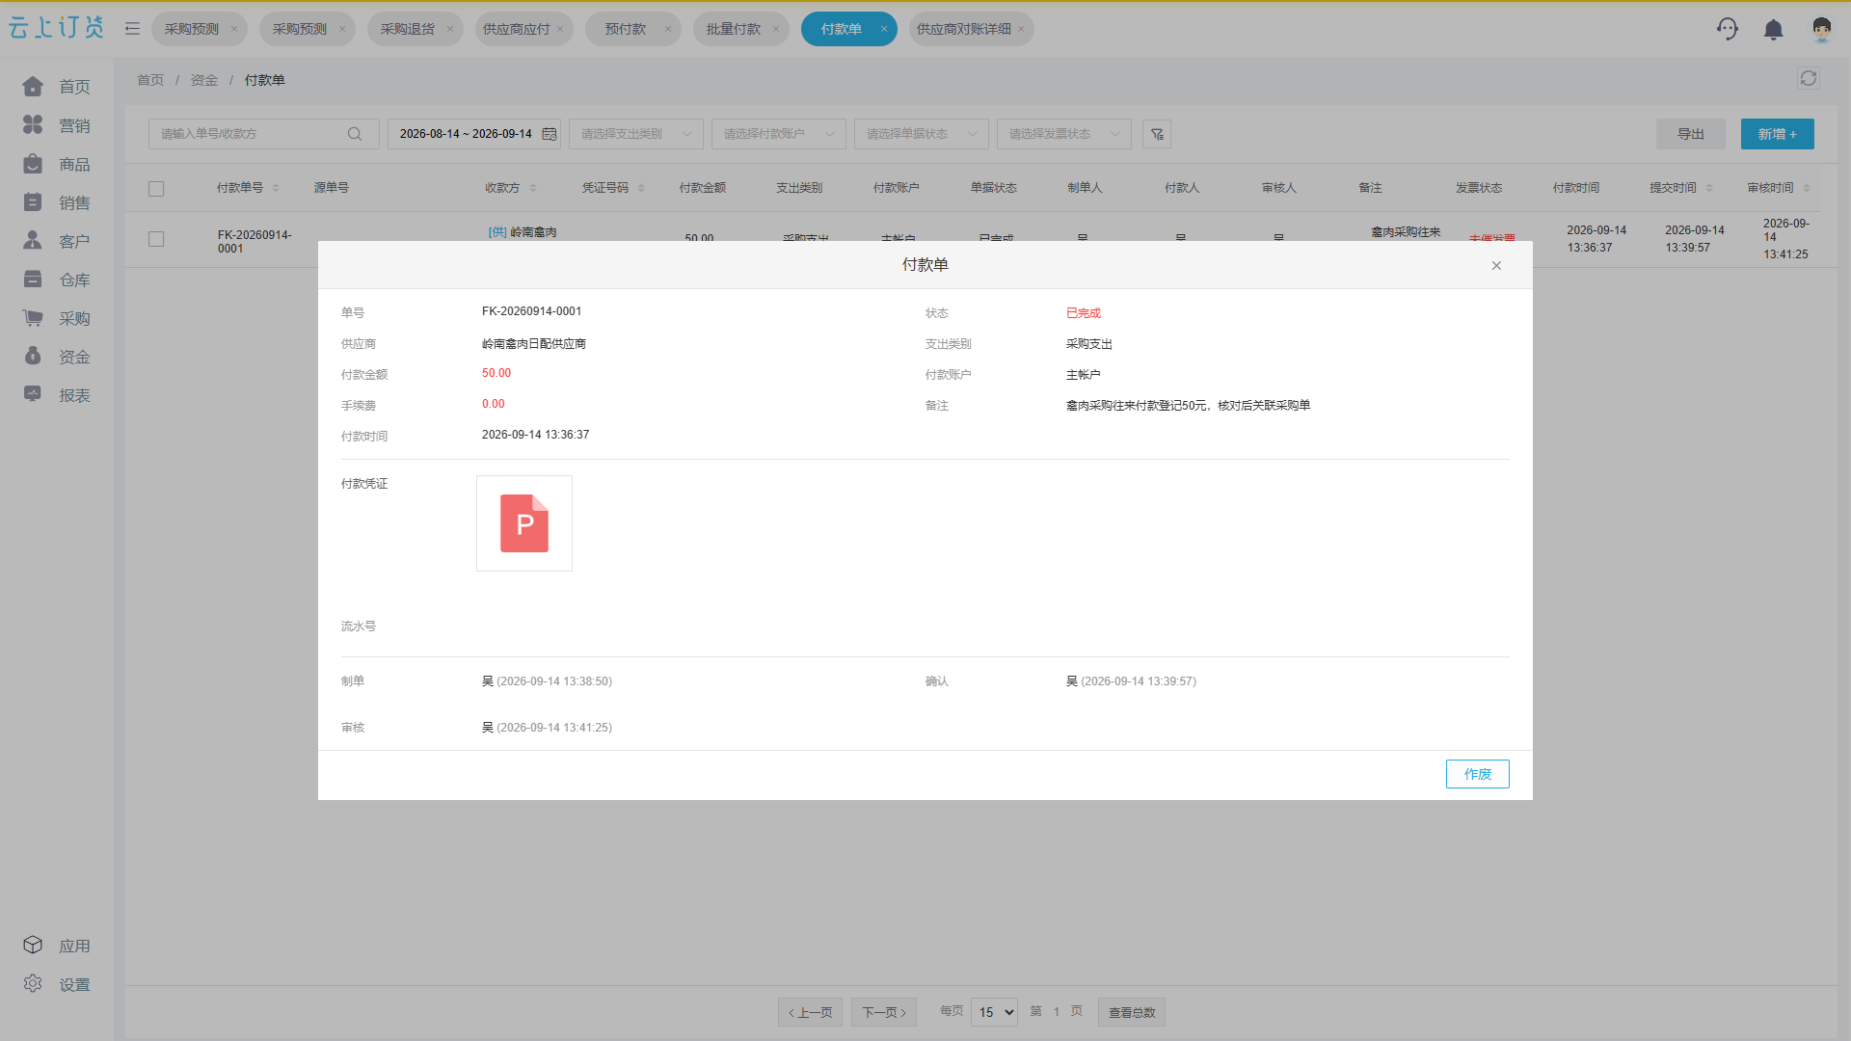Collapse the sidebar with the menu toggle icon
The image size is (1851, 1041).
pos(132,29)
